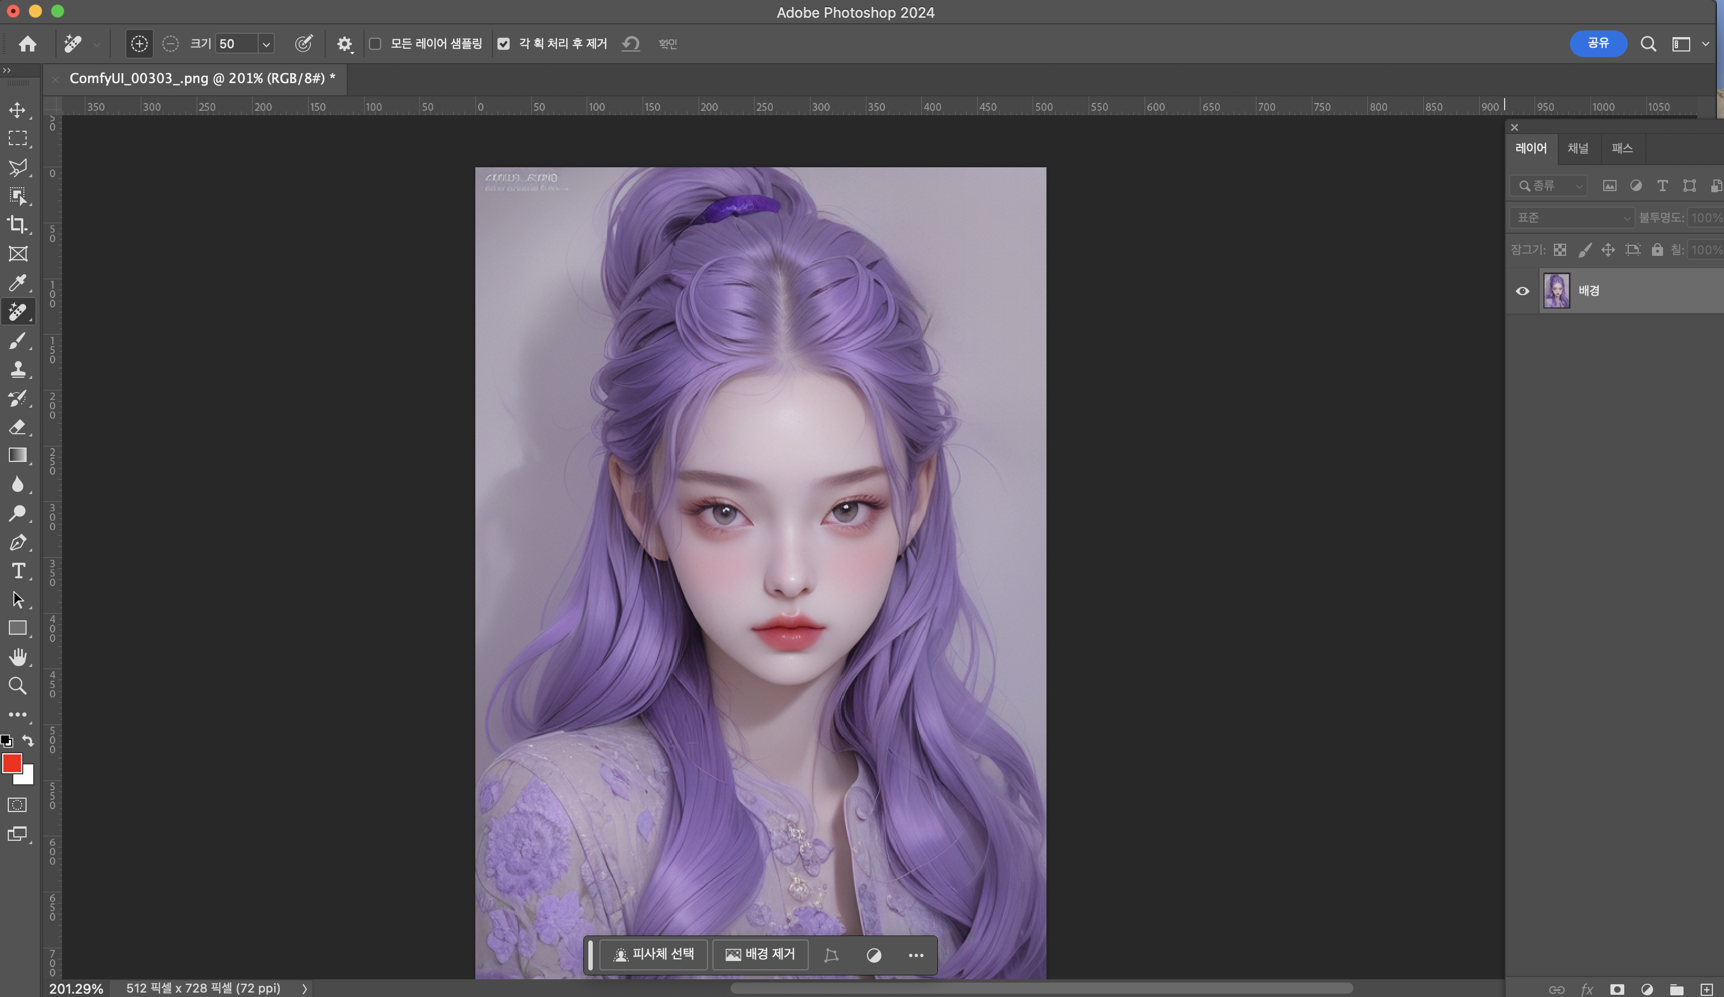Select the Eyedropper tool
1724x997 pixels.
point(17,282)
